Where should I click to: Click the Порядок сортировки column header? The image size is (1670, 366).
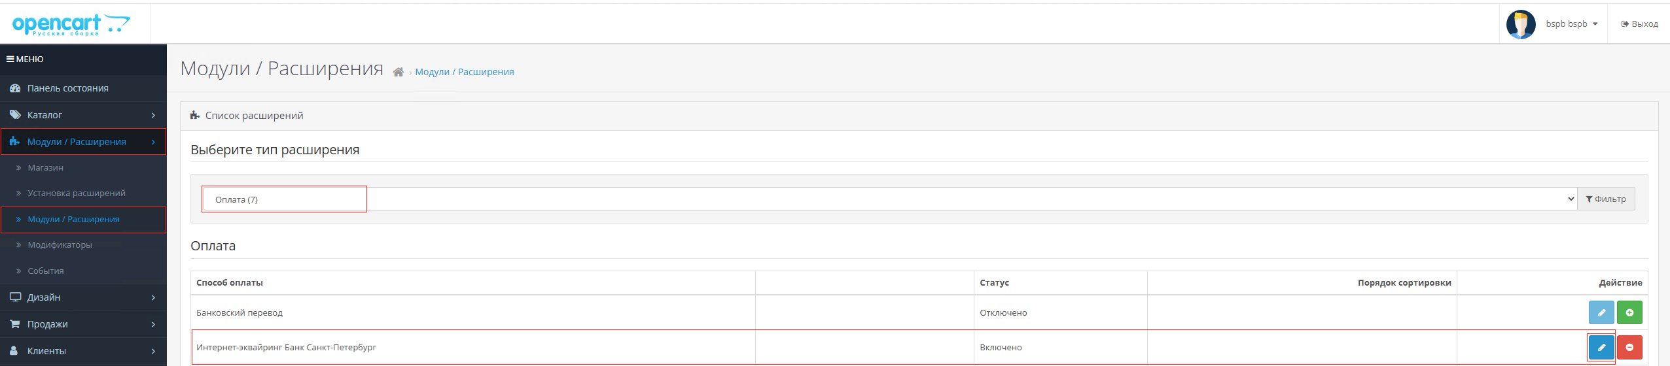(x=1404, y=283)
